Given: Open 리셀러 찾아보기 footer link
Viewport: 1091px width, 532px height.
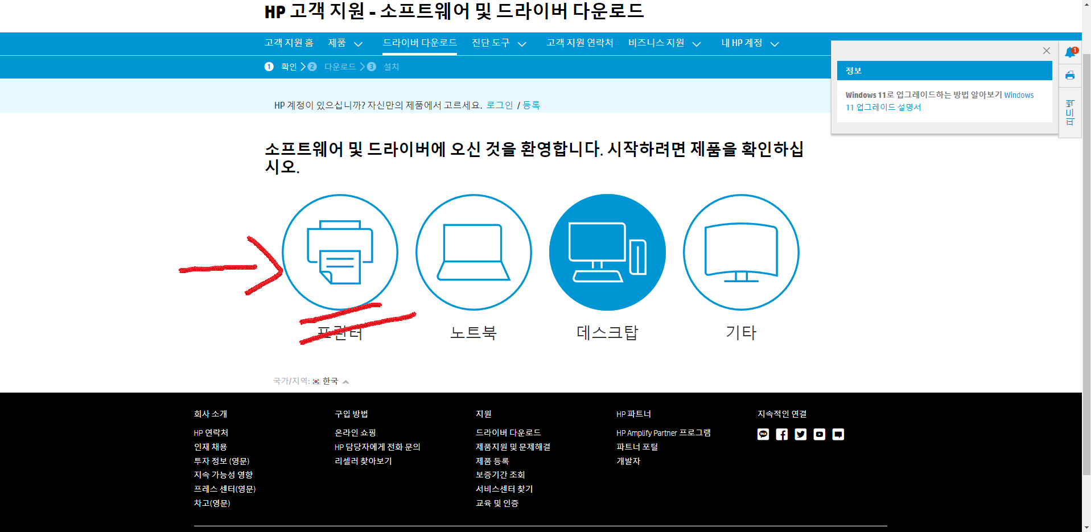Looking at the screenshot, I should (x=363, y=461).
